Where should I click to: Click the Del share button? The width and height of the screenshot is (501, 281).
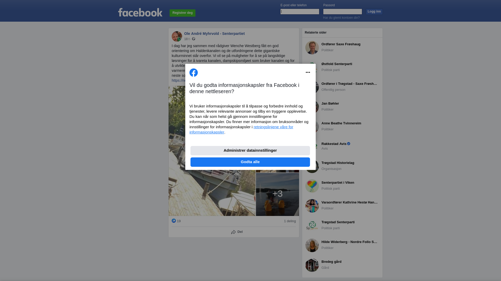(237, 232)
